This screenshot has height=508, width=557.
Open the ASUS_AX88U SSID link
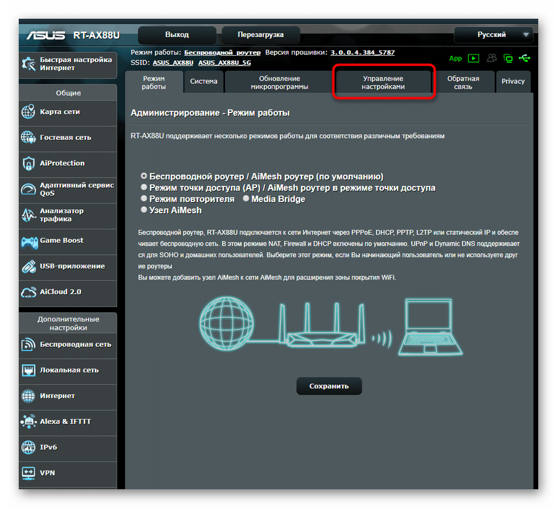tap(173, 63)
